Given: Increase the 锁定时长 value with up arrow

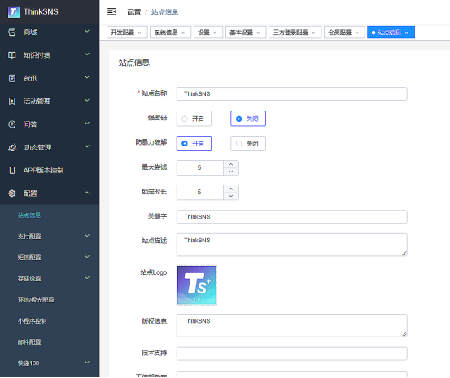Looking at the screenshot, I should (231, 189).
